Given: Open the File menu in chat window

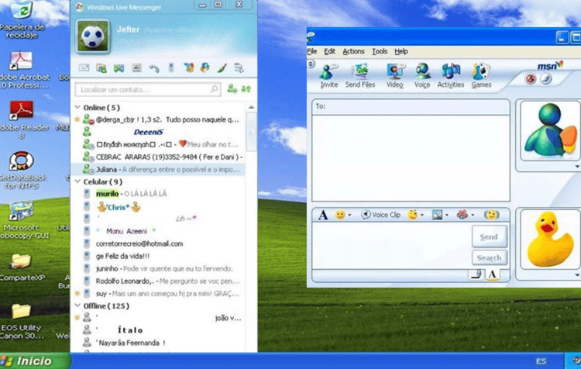Looking at the screenshot, I should [x=312, y=51].
